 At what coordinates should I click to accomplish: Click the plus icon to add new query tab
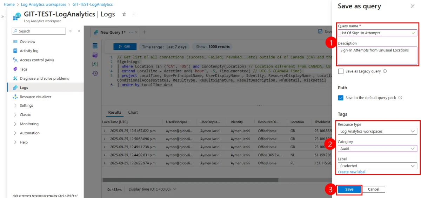tap(144, 32)
